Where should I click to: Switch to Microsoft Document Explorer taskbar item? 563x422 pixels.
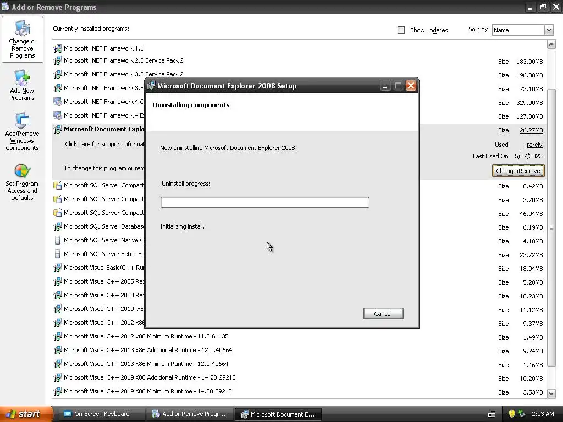pos(278,414)
